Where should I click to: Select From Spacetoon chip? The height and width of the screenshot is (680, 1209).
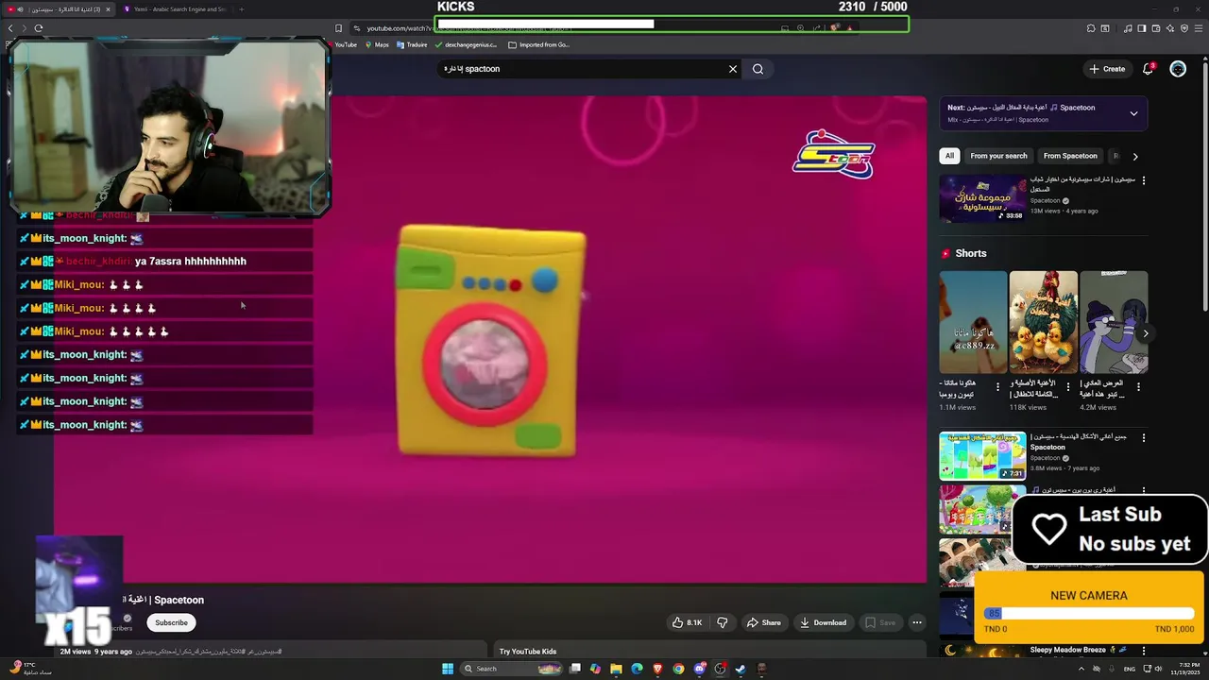click(1070, 156)
